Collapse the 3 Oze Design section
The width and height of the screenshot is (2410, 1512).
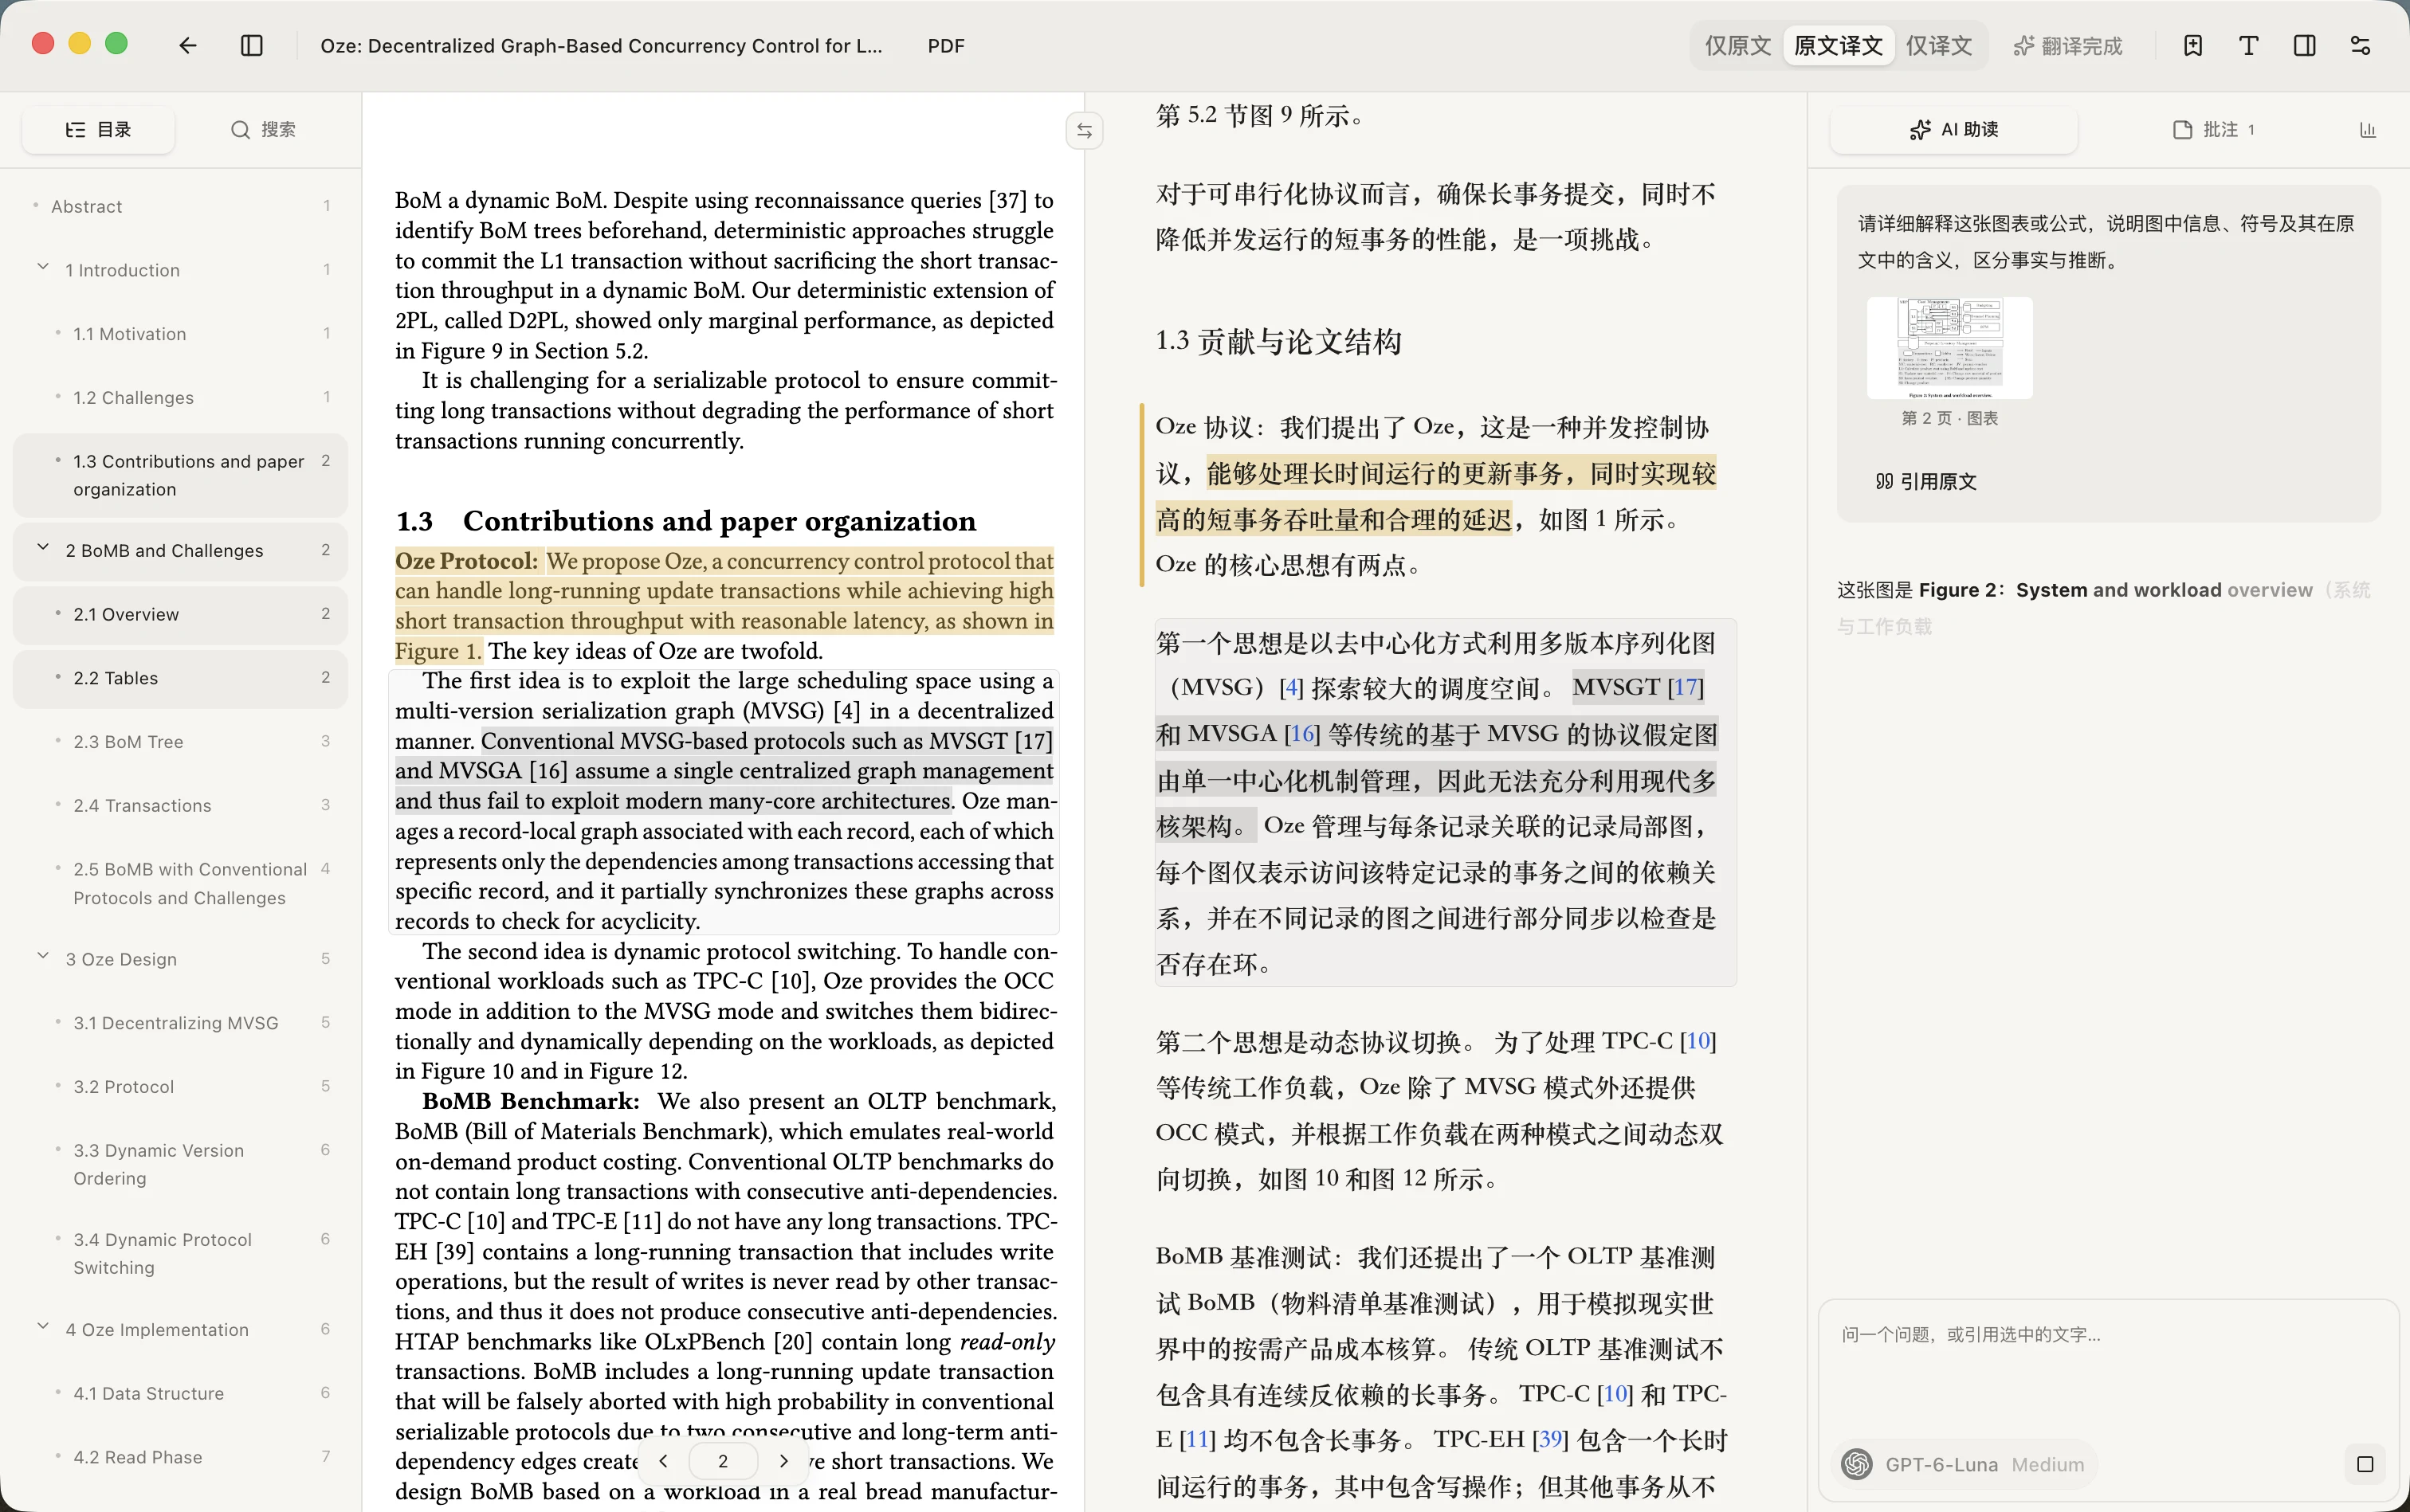(43, 957)
